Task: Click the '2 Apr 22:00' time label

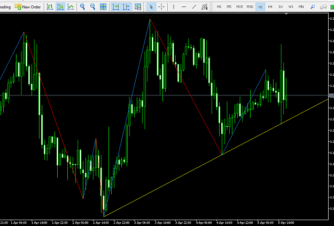Action: pyautogui.click(x=122, y=223)
